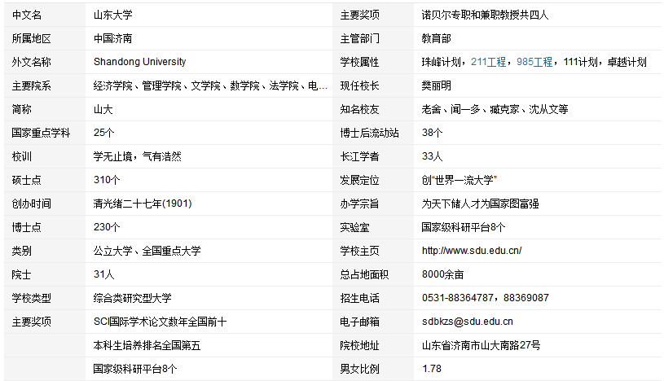Screen dimensions: 664x381
Task: Click the 现任校长 label
Action: (x=359, y=86)
